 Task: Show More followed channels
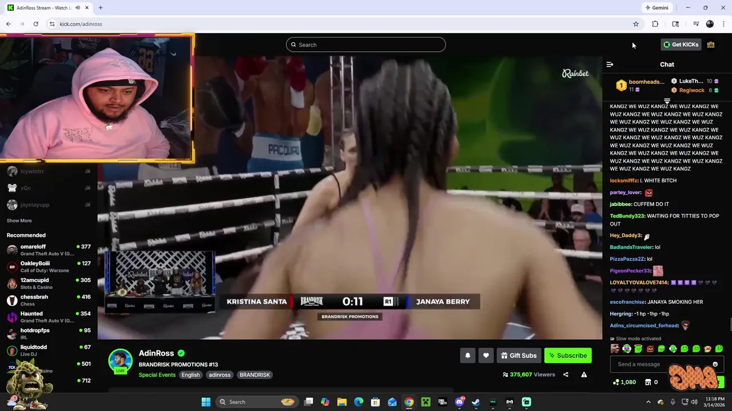click(19, 220)
